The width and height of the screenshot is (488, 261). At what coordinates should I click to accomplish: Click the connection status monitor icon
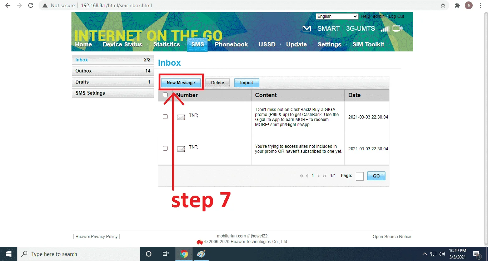[x=397, y=29]
